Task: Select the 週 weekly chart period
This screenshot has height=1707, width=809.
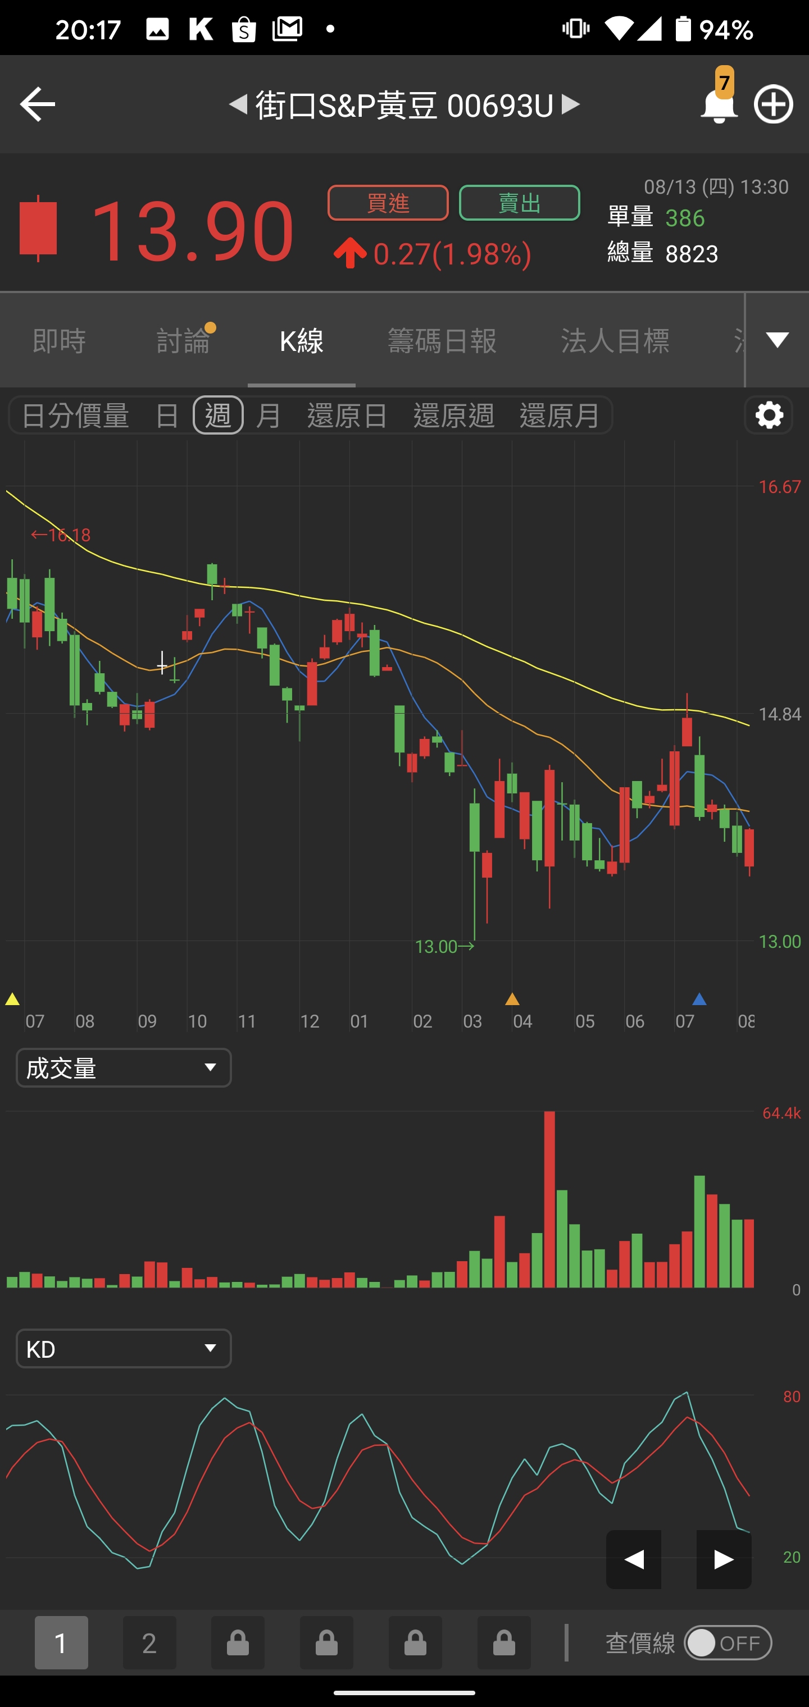Action: point(218,416)
